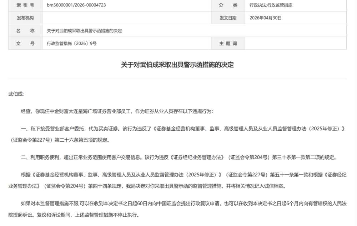Screen dimensions: 357x226
Task: Click the paragraph beginning 根据《证券基金经营机构
Action: (x=177, y=181)
